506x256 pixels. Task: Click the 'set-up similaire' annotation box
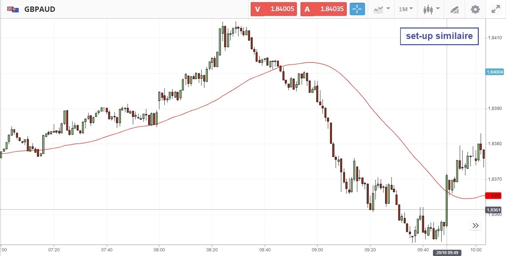click(x=439, y=36)
